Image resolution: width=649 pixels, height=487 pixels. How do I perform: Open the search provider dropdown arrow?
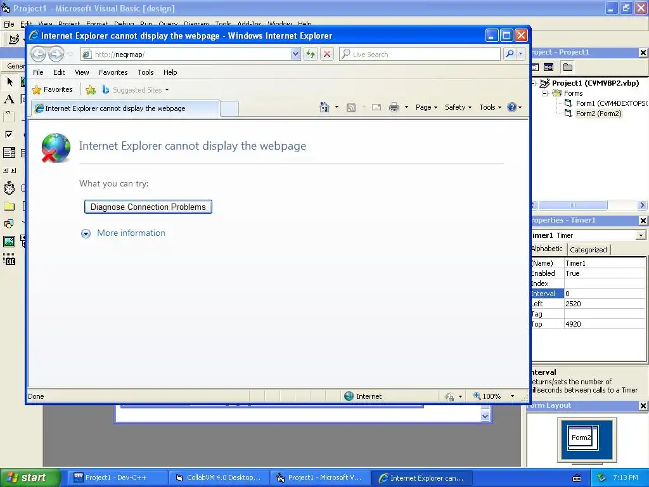click(x=521, y=54)
